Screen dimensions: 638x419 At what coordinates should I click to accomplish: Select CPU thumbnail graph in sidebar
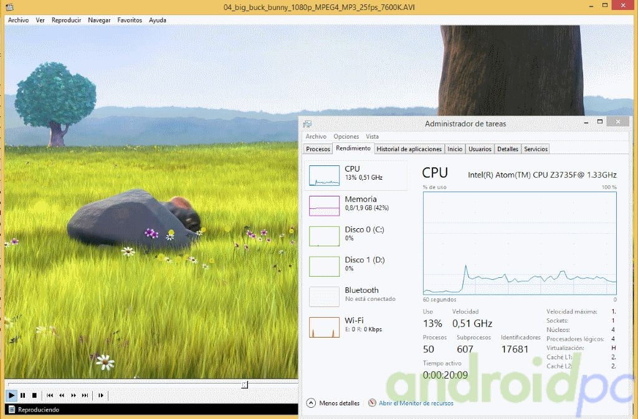click(324, 175)
